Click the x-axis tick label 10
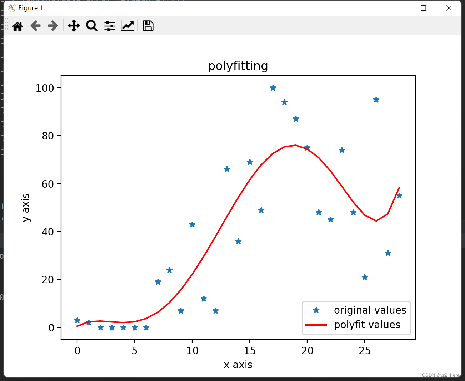The width and height of the screenshot is (465, 381). pos(192,351)
